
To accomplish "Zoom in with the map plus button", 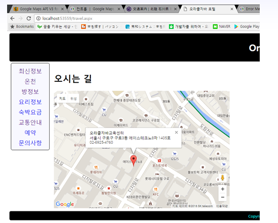I will click(223, 189).
